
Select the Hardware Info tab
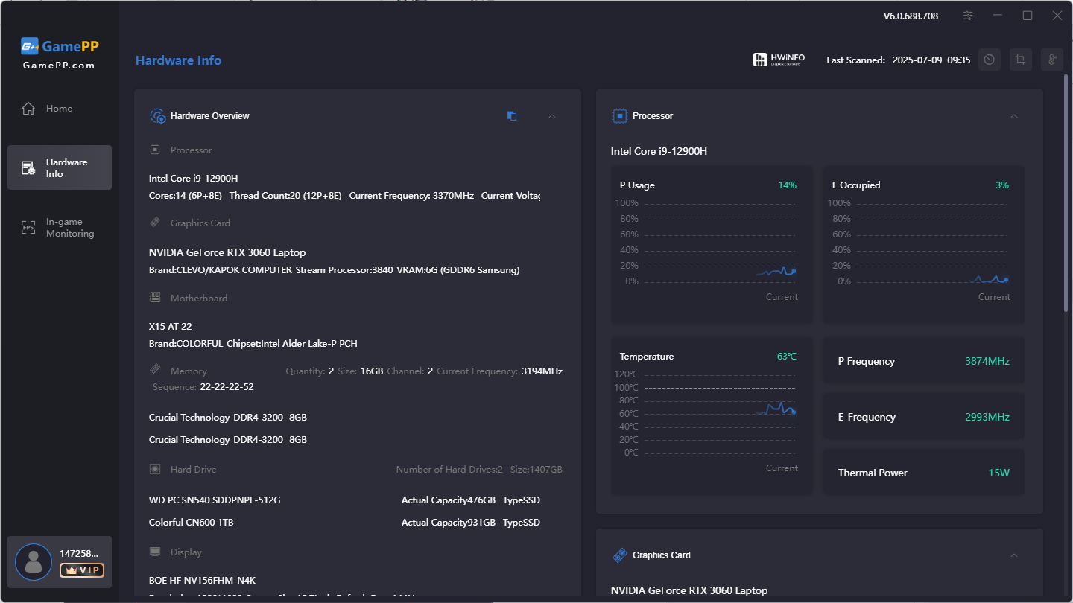(x=60, y=167)
